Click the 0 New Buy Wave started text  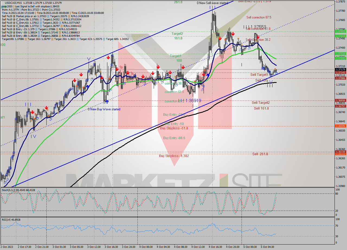click(x=104, y=109)
